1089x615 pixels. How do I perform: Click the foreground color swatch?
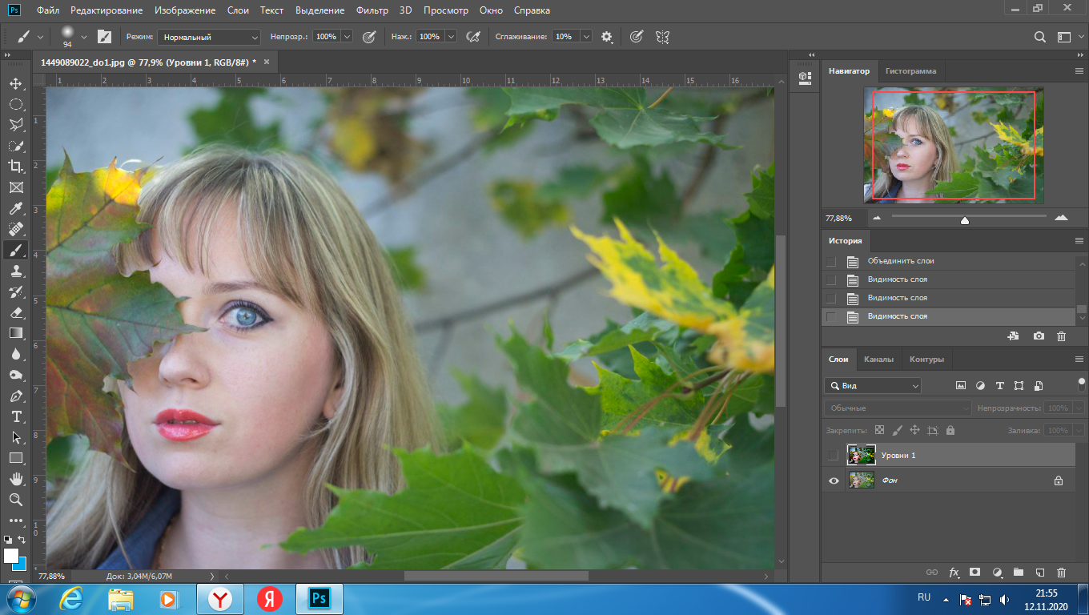click(x=10, y=555)
